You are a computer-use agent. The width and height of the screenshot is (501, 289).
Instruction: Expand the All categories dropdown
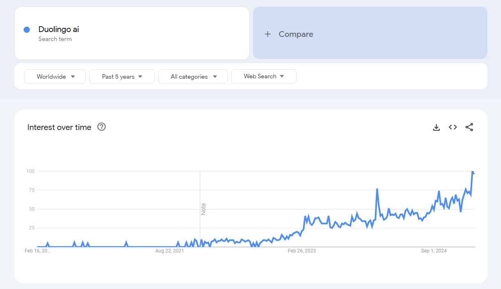[x=193, y=76]
